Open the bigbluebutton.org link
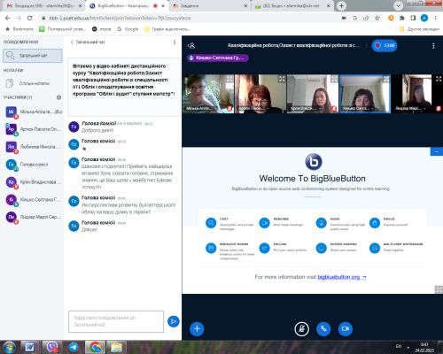The width and height of the screenshot is (443, 354). 342,277
